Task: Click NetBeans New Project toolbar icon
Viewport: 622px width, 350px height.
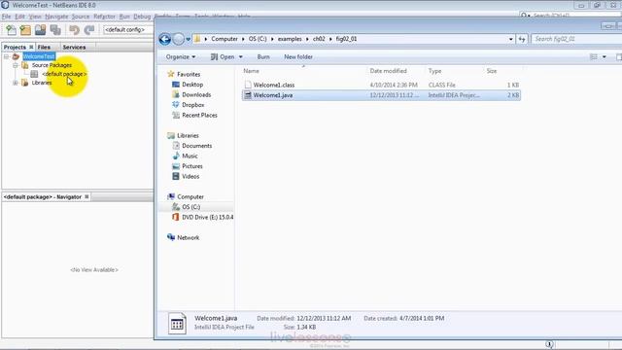Action: click(x=25, y=30)
